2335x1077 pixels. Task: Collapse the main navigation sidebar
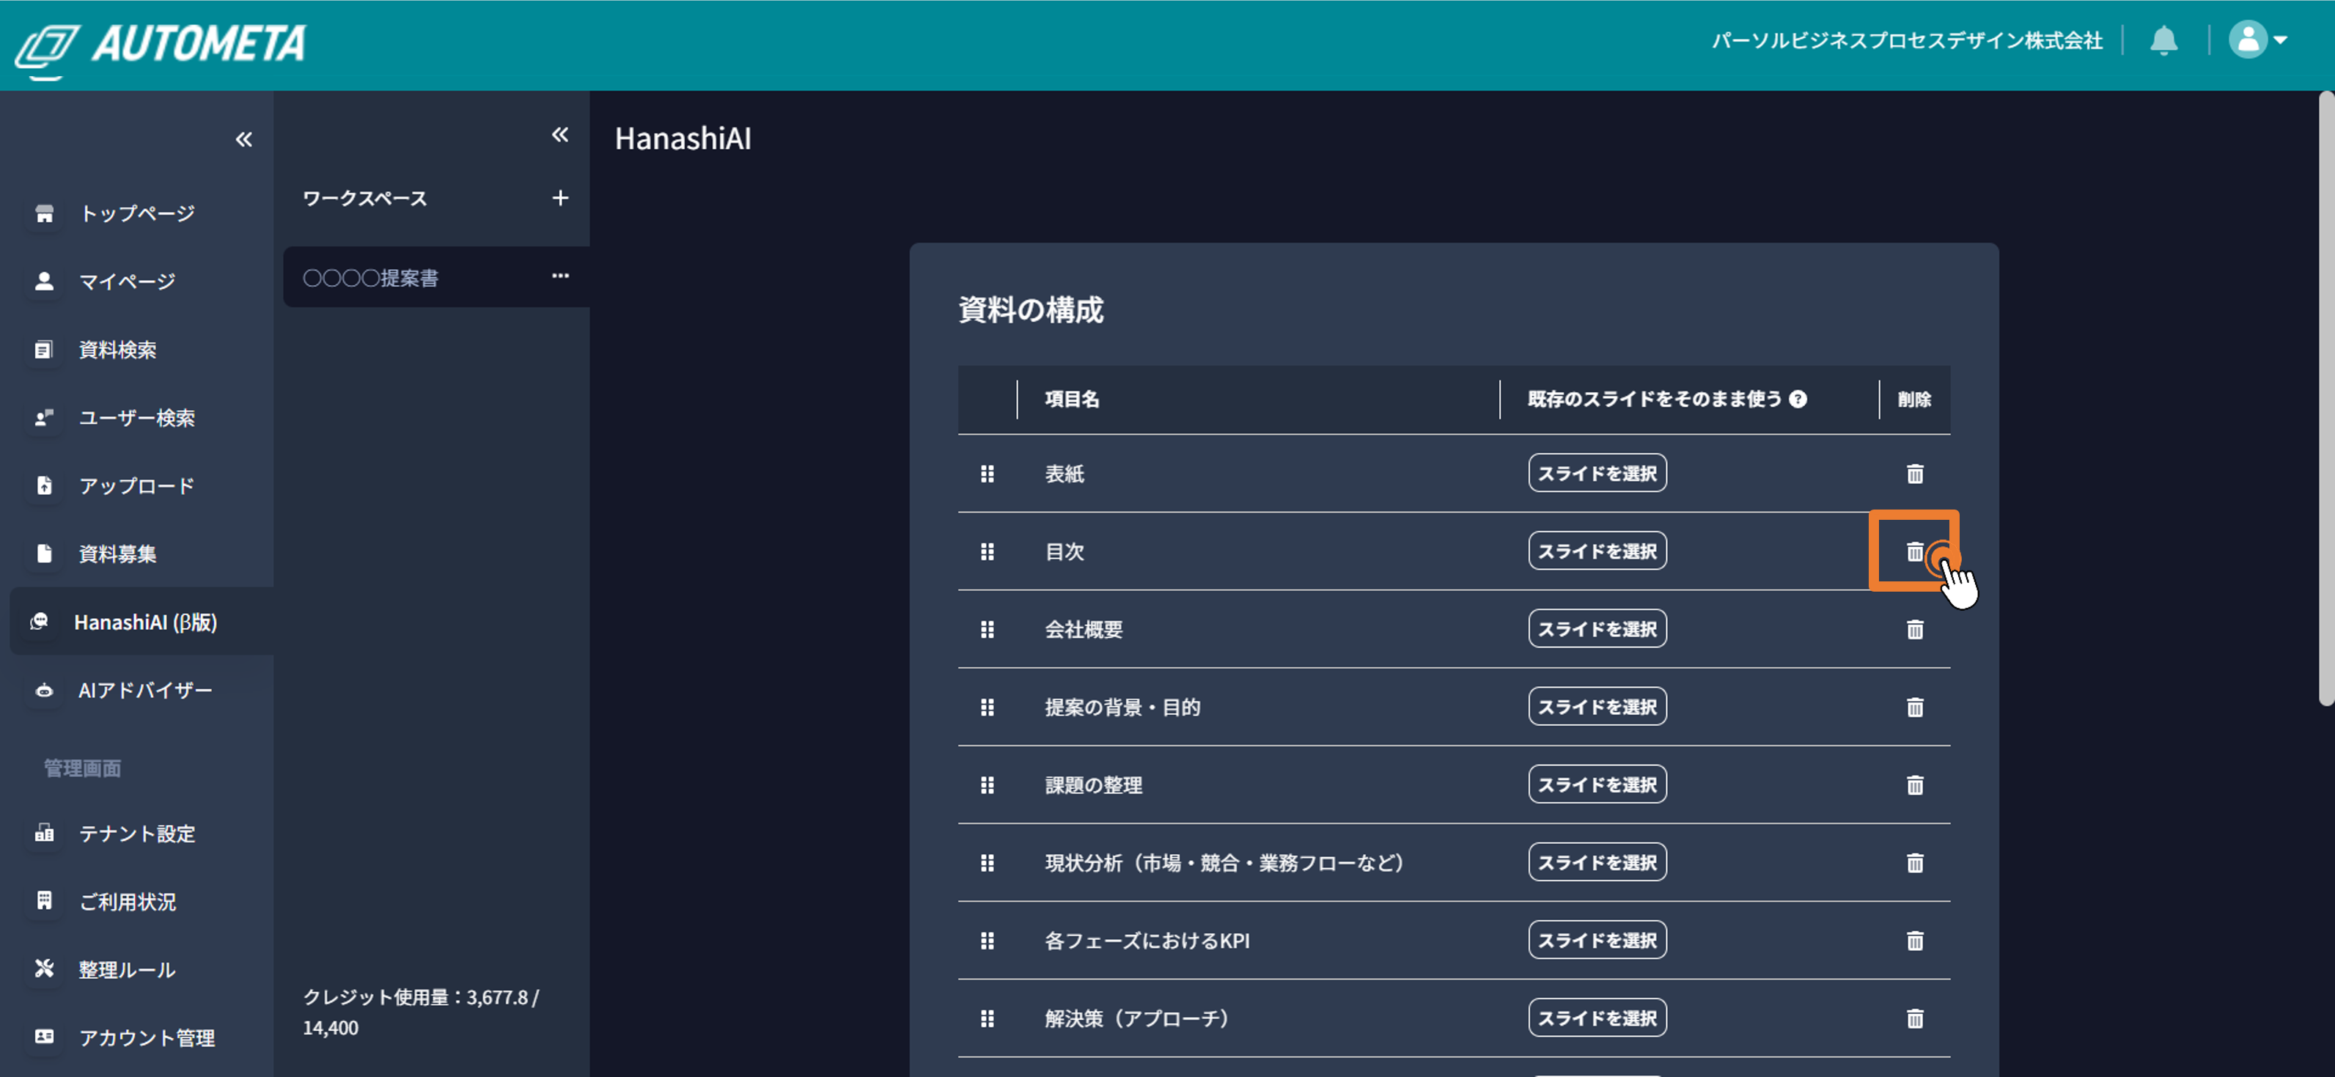[244, 139]
